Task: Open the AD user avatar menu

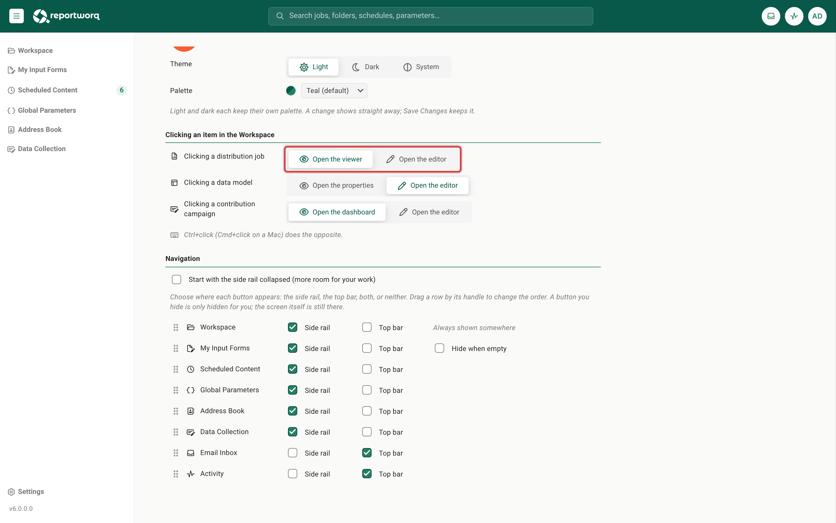Action: click(817, 16)
